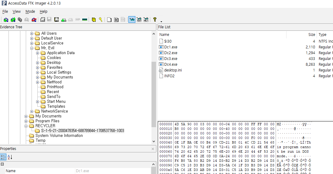Select the Desktop folder in tree
Image resolution: width=333 pixels, height=174 pixels.
point(54,63)
